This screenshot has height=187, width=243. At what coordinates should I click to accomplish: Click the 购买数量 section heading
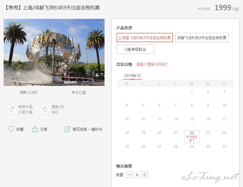[124, 166]
